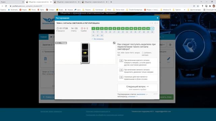Select answer option 2 about green signal

(137, 71)
